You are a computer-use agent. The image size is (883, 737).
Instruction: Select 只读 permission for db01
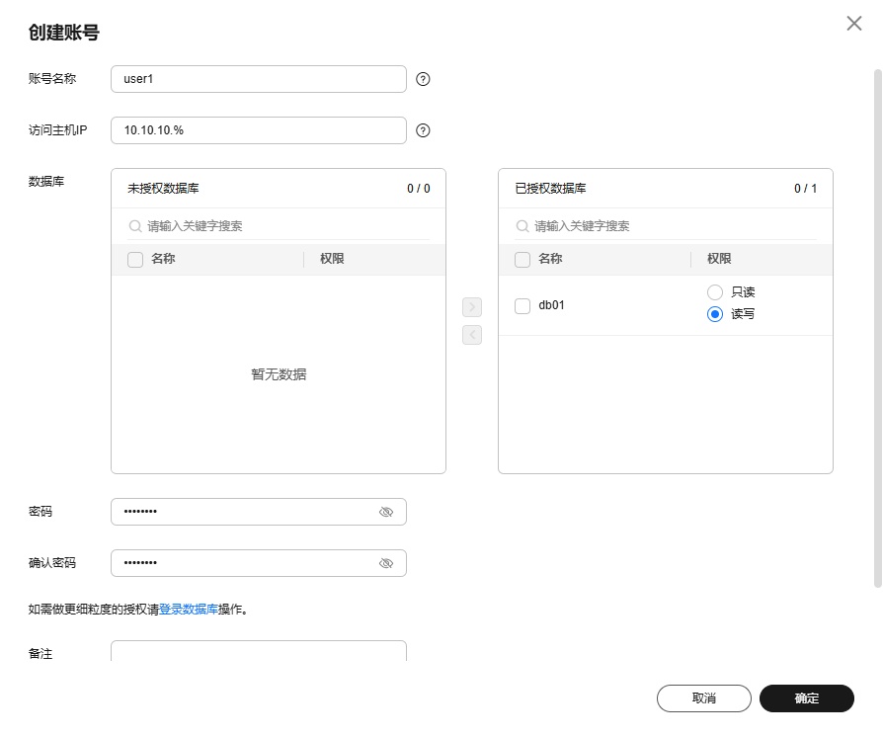(715, 292)
